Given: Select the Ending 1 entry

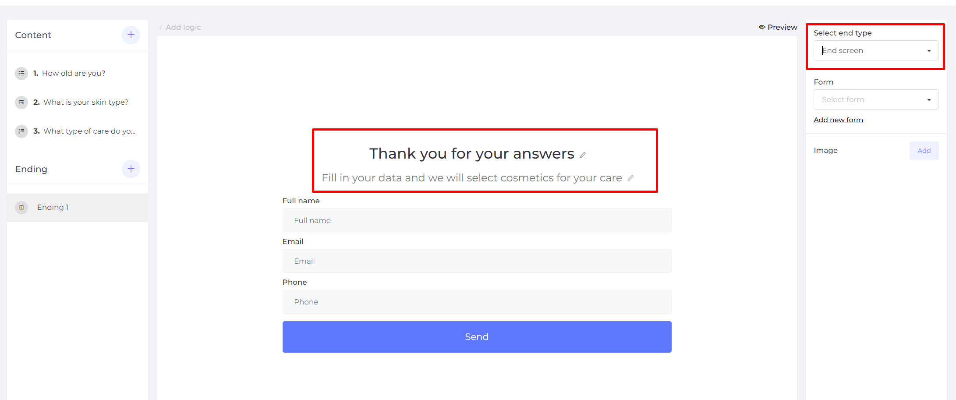Looking at the screenshot, I should pyautogui.click(x=78, y=208).
